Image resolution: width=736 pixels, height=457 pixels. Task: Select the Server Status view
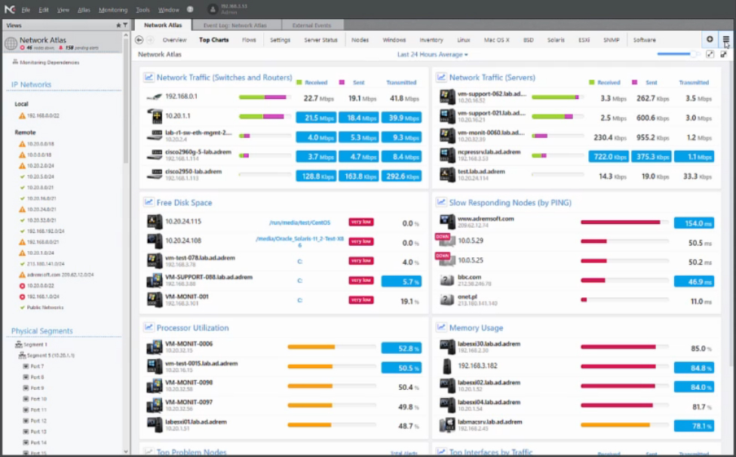(x=320, y=40)
